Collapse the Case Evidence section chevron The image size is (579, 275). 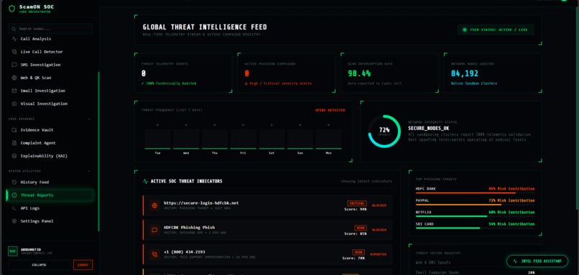coord(89,119)
